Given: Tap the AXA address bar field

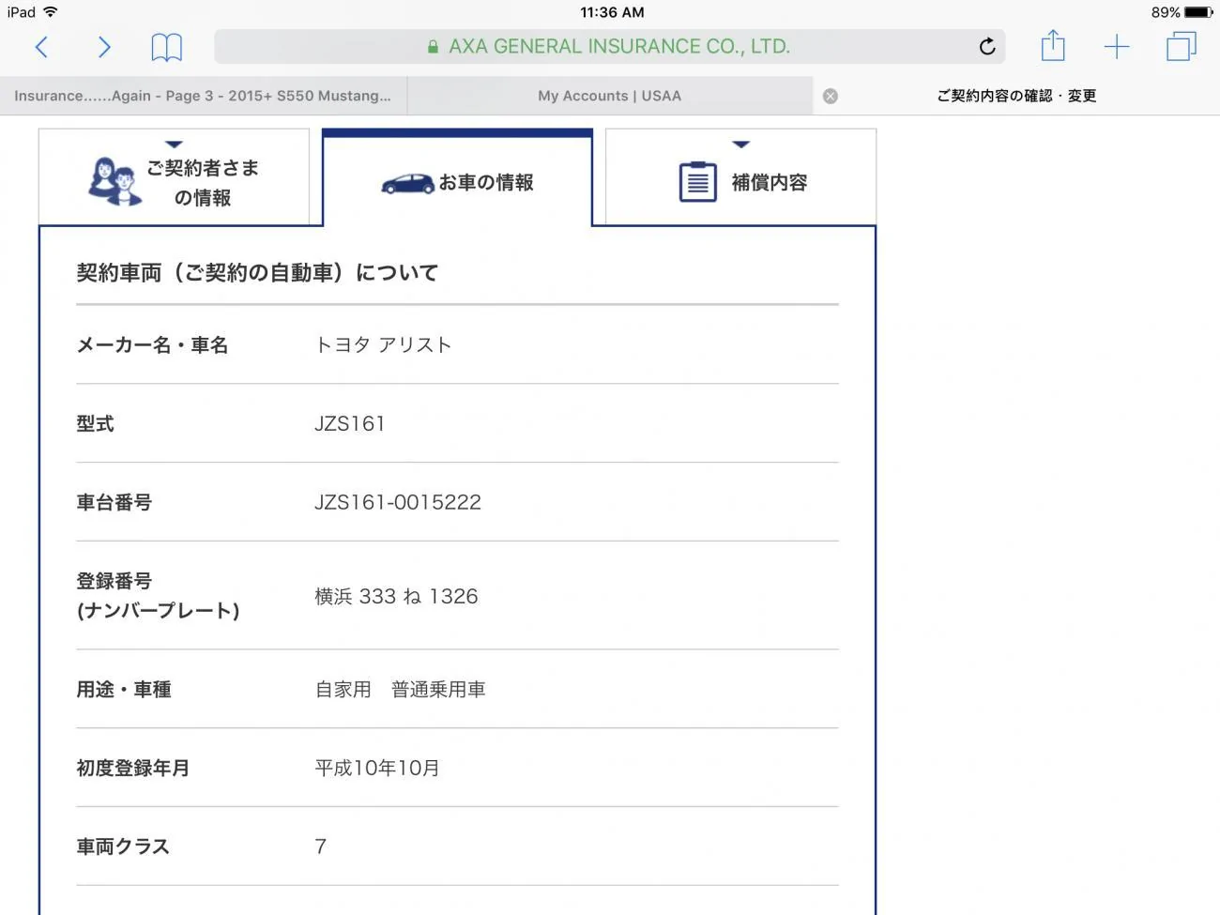Looking at the screenshot, I should (x=610, y=47).
